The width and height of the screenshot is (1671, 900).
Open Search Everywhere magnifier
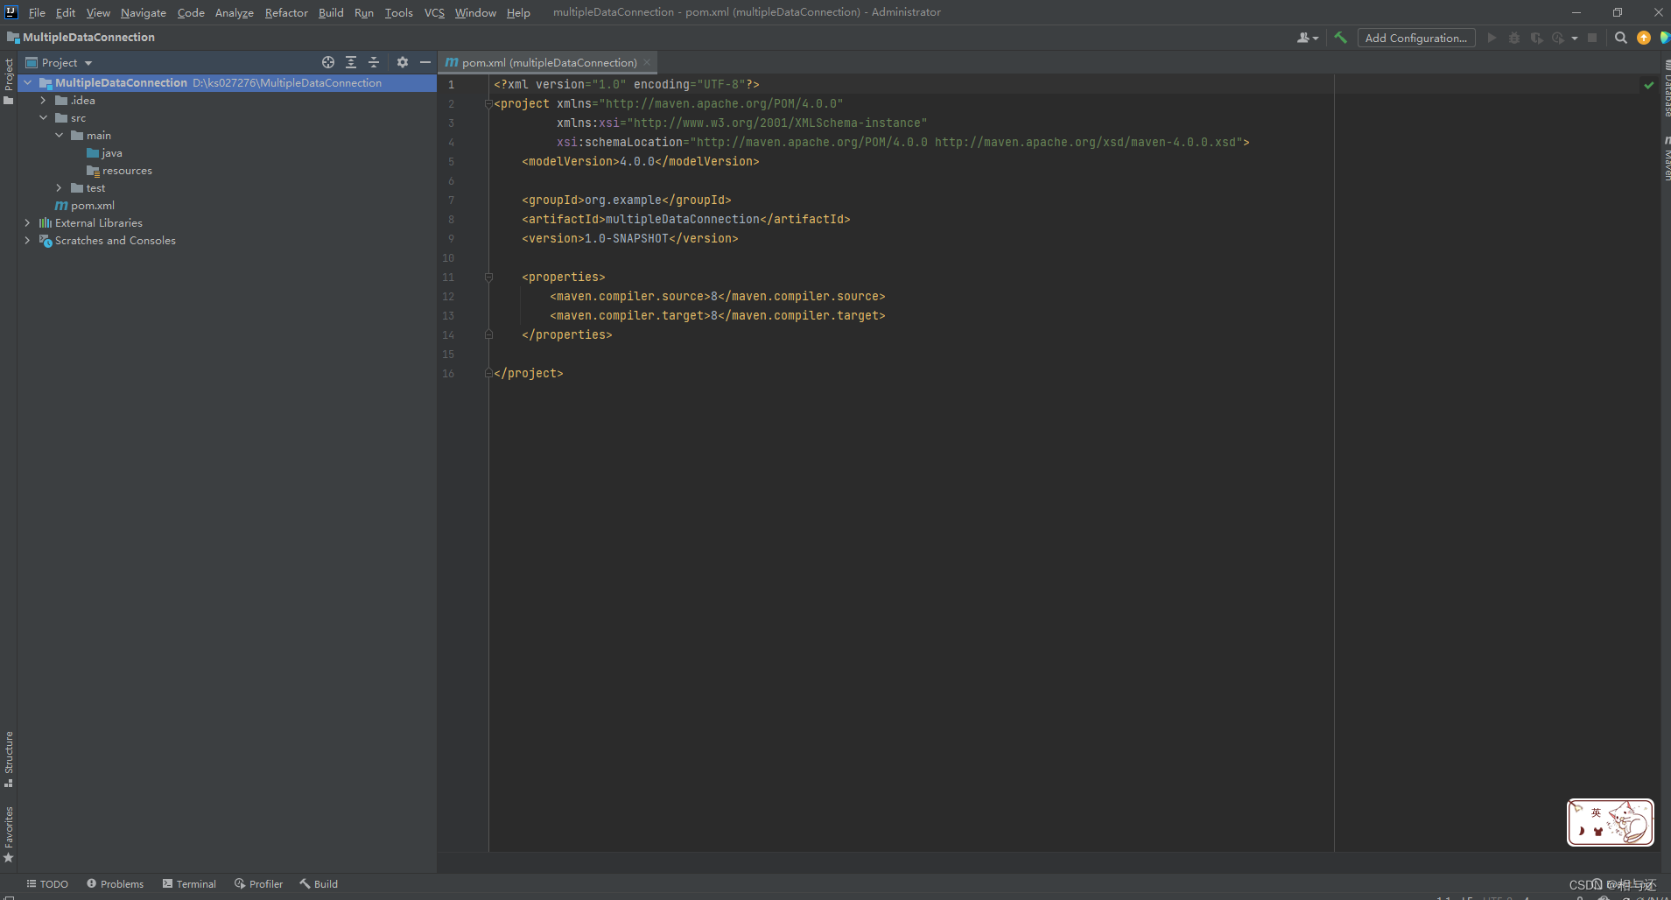pyautogui.click(x=1621, y=38)
